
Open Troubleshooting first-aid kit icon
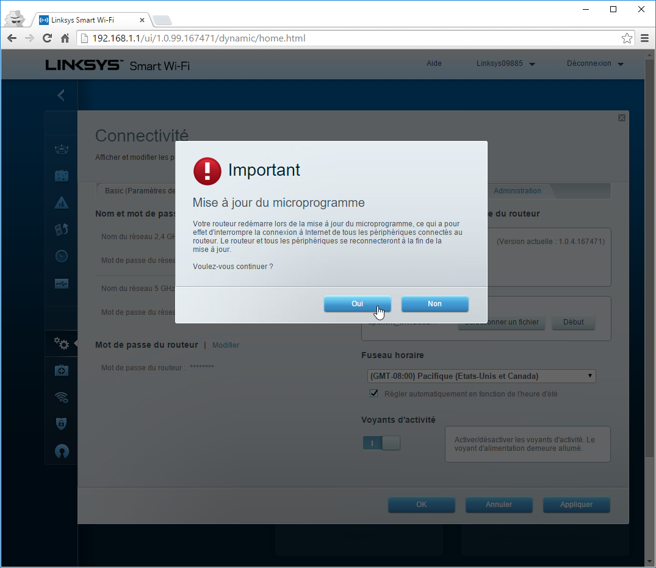[62, 370]
